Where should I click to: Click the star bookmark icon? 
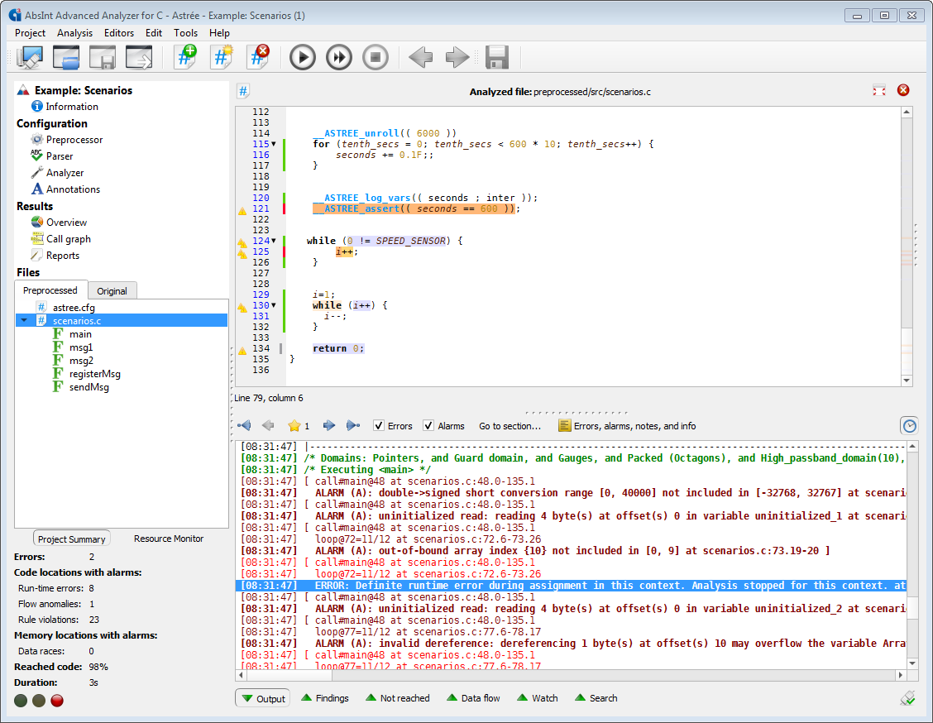[294, 425]
